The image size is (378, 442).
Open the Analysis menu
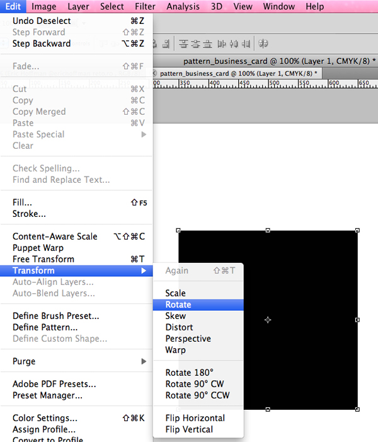click(183, 6)
